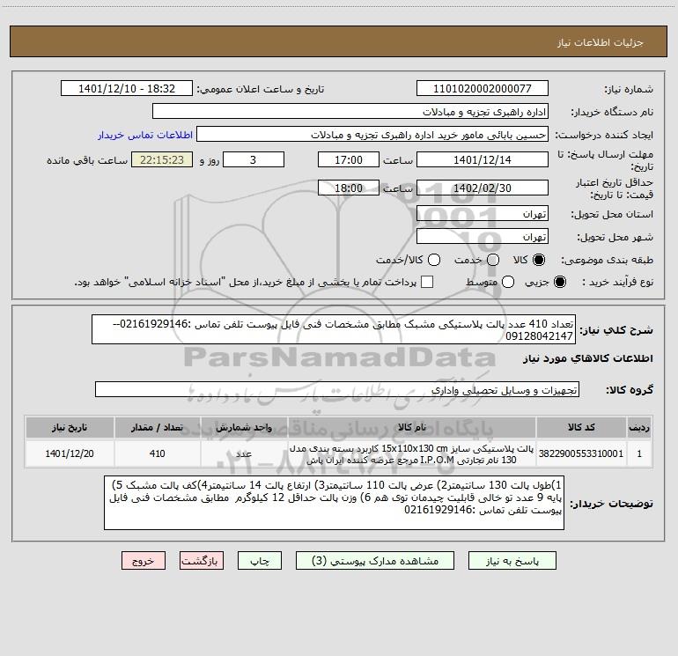Click the چاپ print button
The height and width of the screenshot is (656, 678).
tap(260, 561)
